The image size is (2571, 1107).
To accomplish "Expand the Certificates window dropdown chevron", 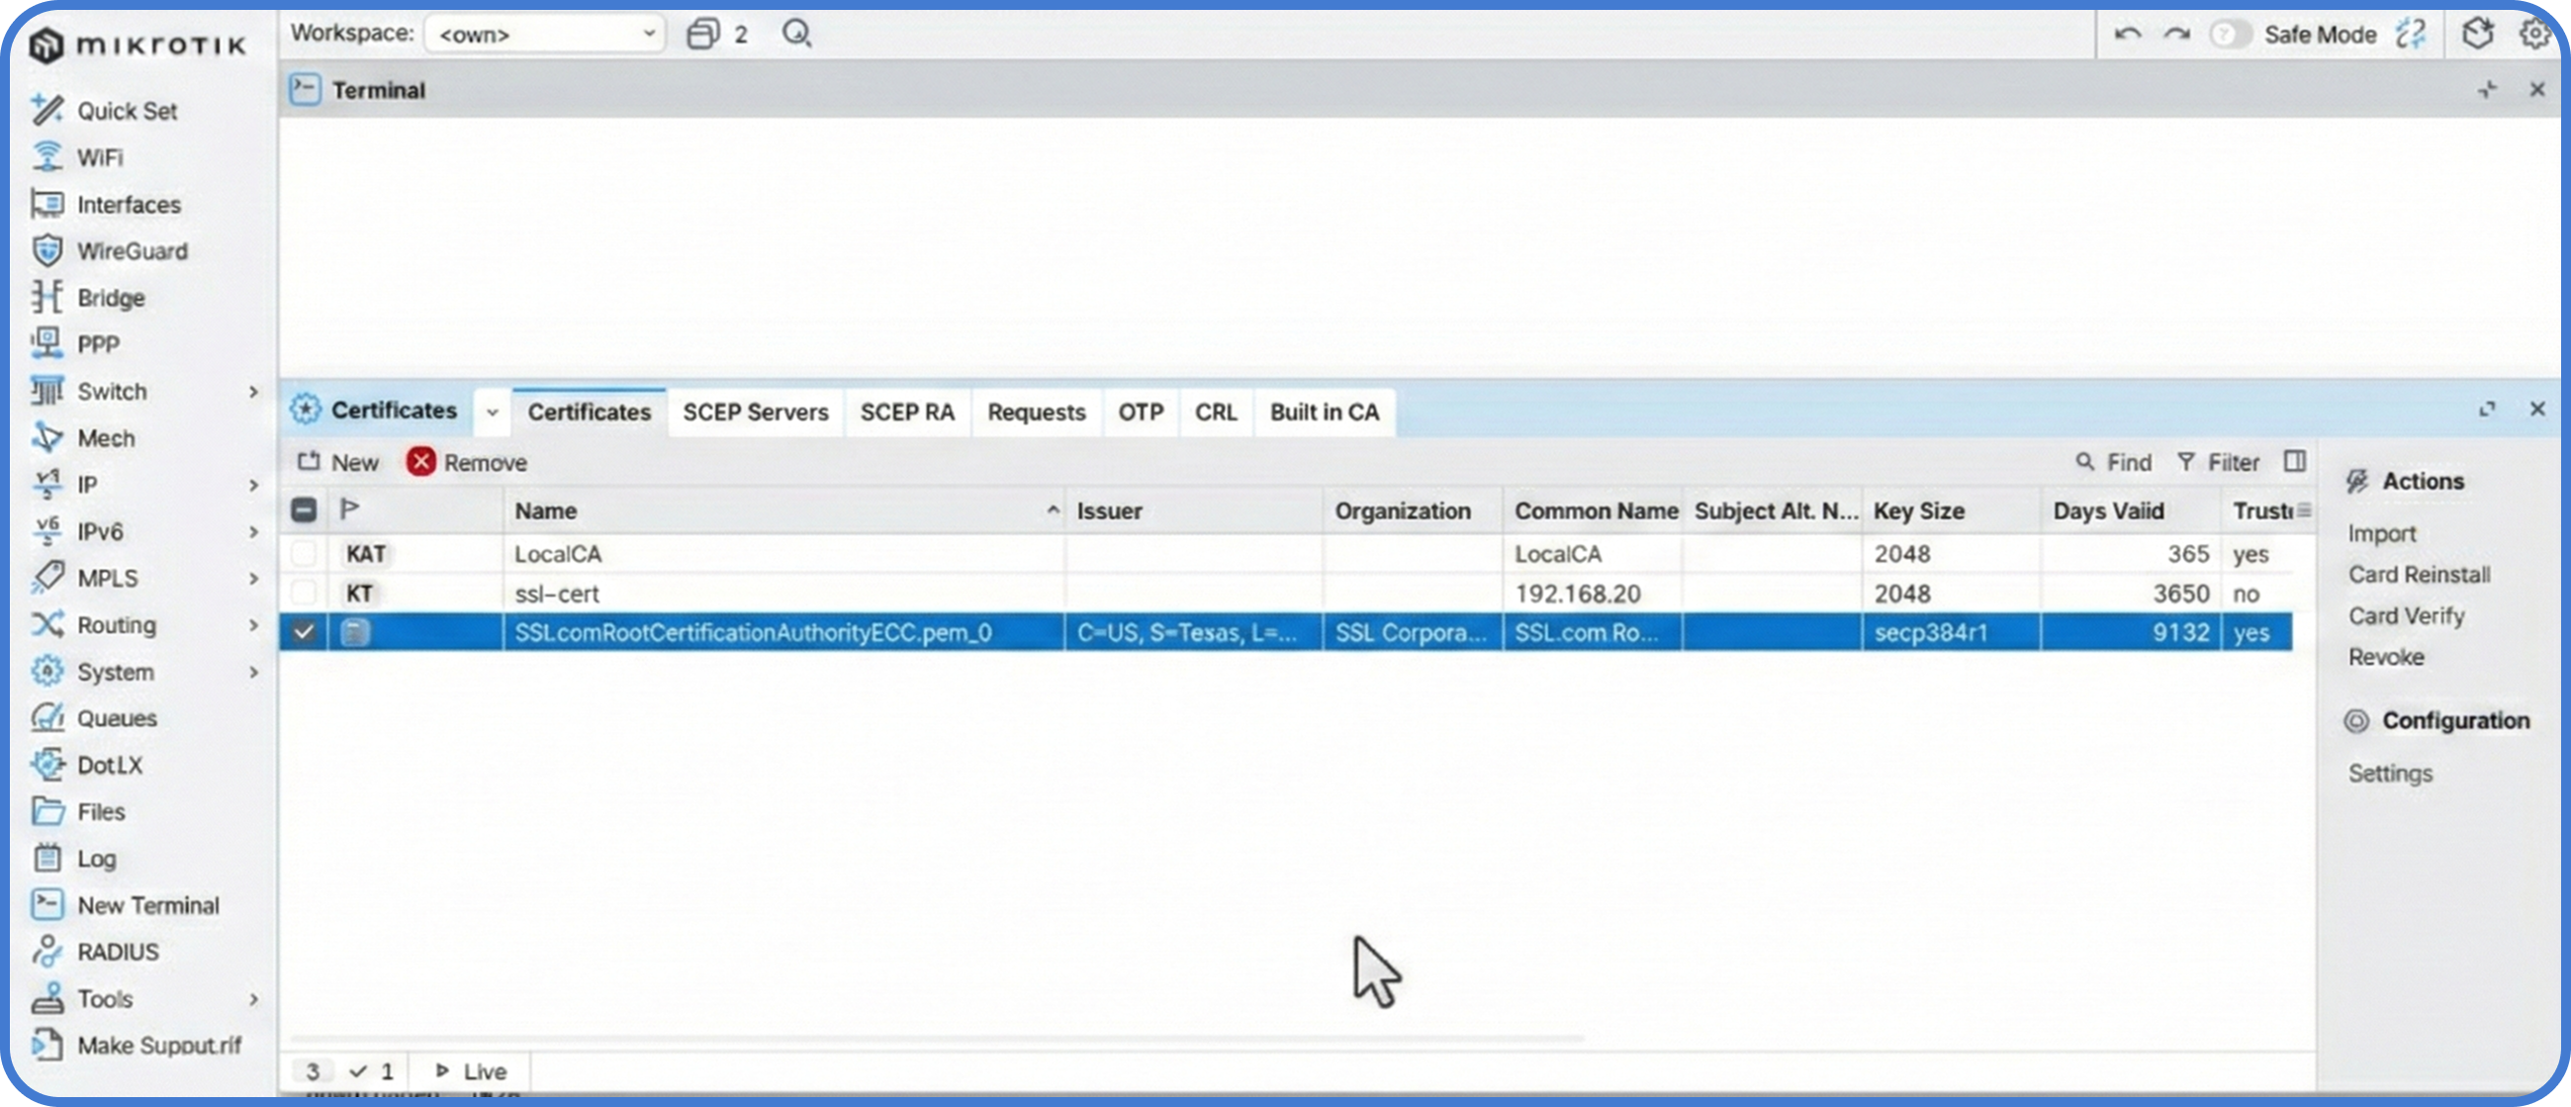I will coord(492,413).
